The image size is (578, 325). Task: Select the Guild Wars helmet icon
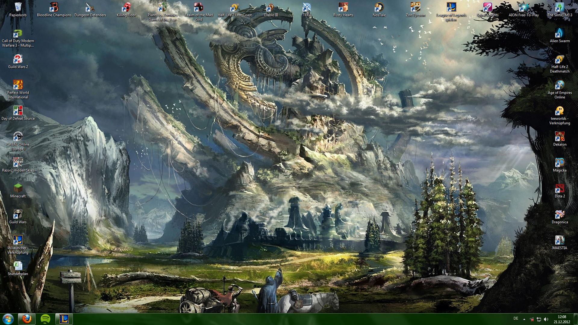tap(18, 214)
